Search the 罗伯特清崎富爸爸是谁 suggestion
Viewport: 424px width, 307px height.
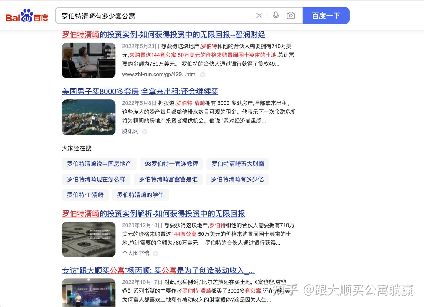coord(168,179)
